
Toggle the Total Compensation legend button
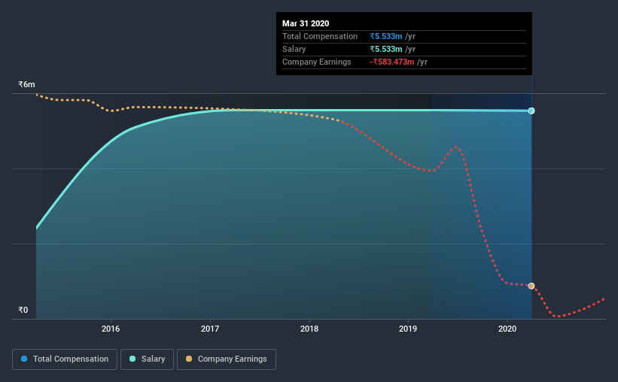click(x=65, y=359)
